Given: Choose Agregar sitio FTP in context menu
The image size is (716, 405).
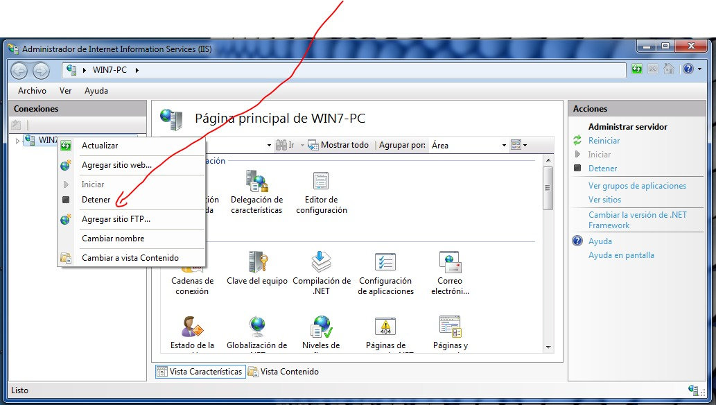Looking at the screenshot, I should [x=132, y=219].
